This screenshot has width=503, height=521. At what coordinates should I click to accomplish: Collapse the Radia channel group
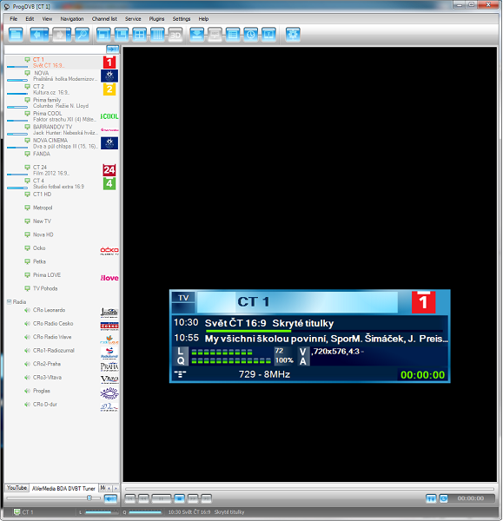pos(9,301)
